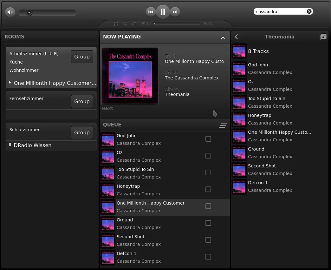Viewport: 331px width, 270px height.
Task: Toggle repeat mode icon
Action: (116, 24)
